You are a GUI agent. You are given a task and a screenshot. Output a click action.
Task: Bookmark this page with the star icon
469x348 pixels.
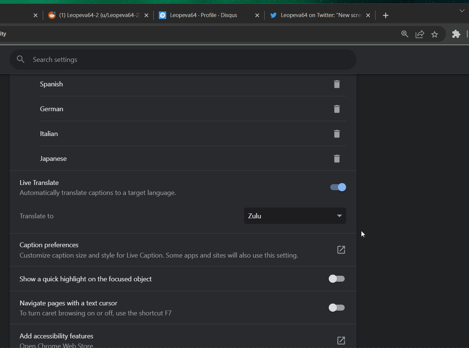434,34
